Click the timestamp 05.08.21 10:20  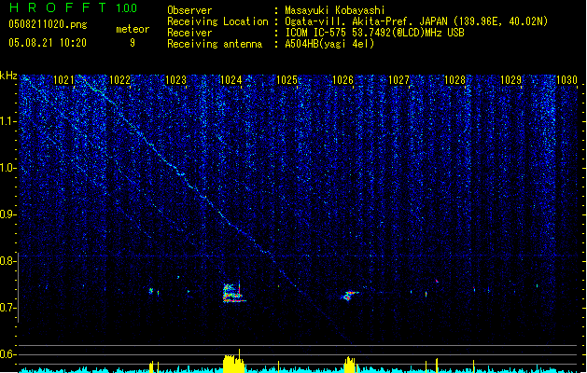pyautogui.click(x=48, y=43)
